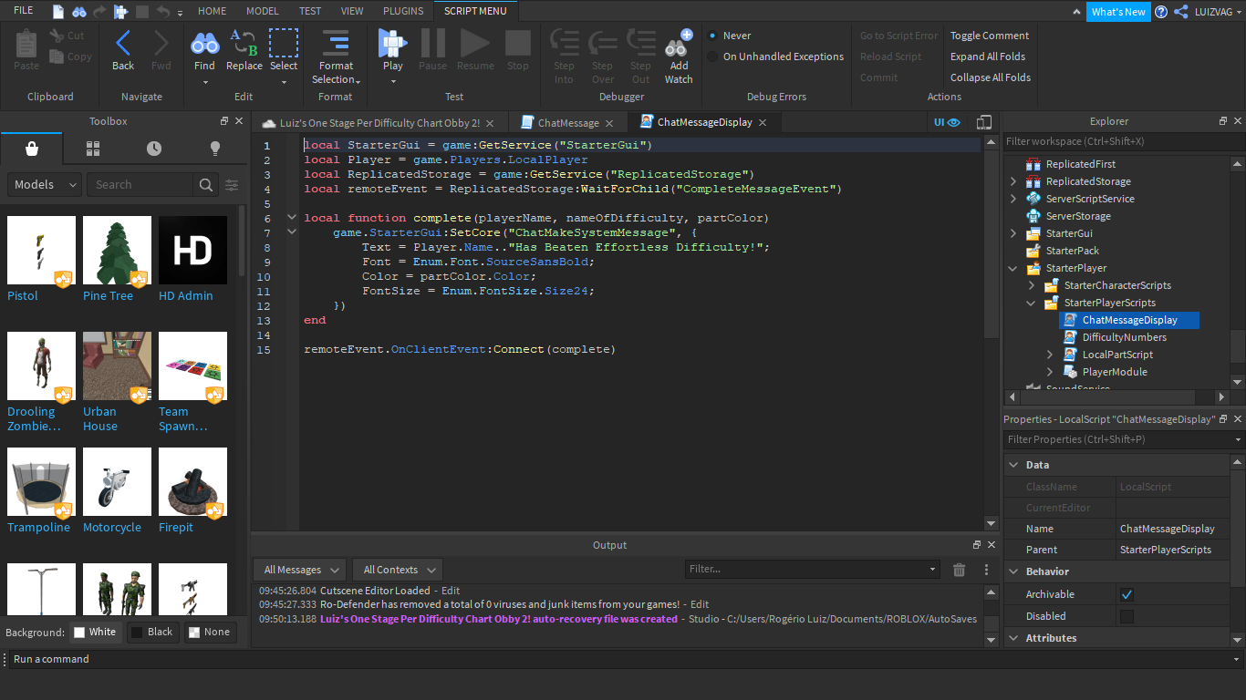The width and height of the screenshot is (1246, 700).
Task: Click the Add Watch icon
Action: click(679, 43)
